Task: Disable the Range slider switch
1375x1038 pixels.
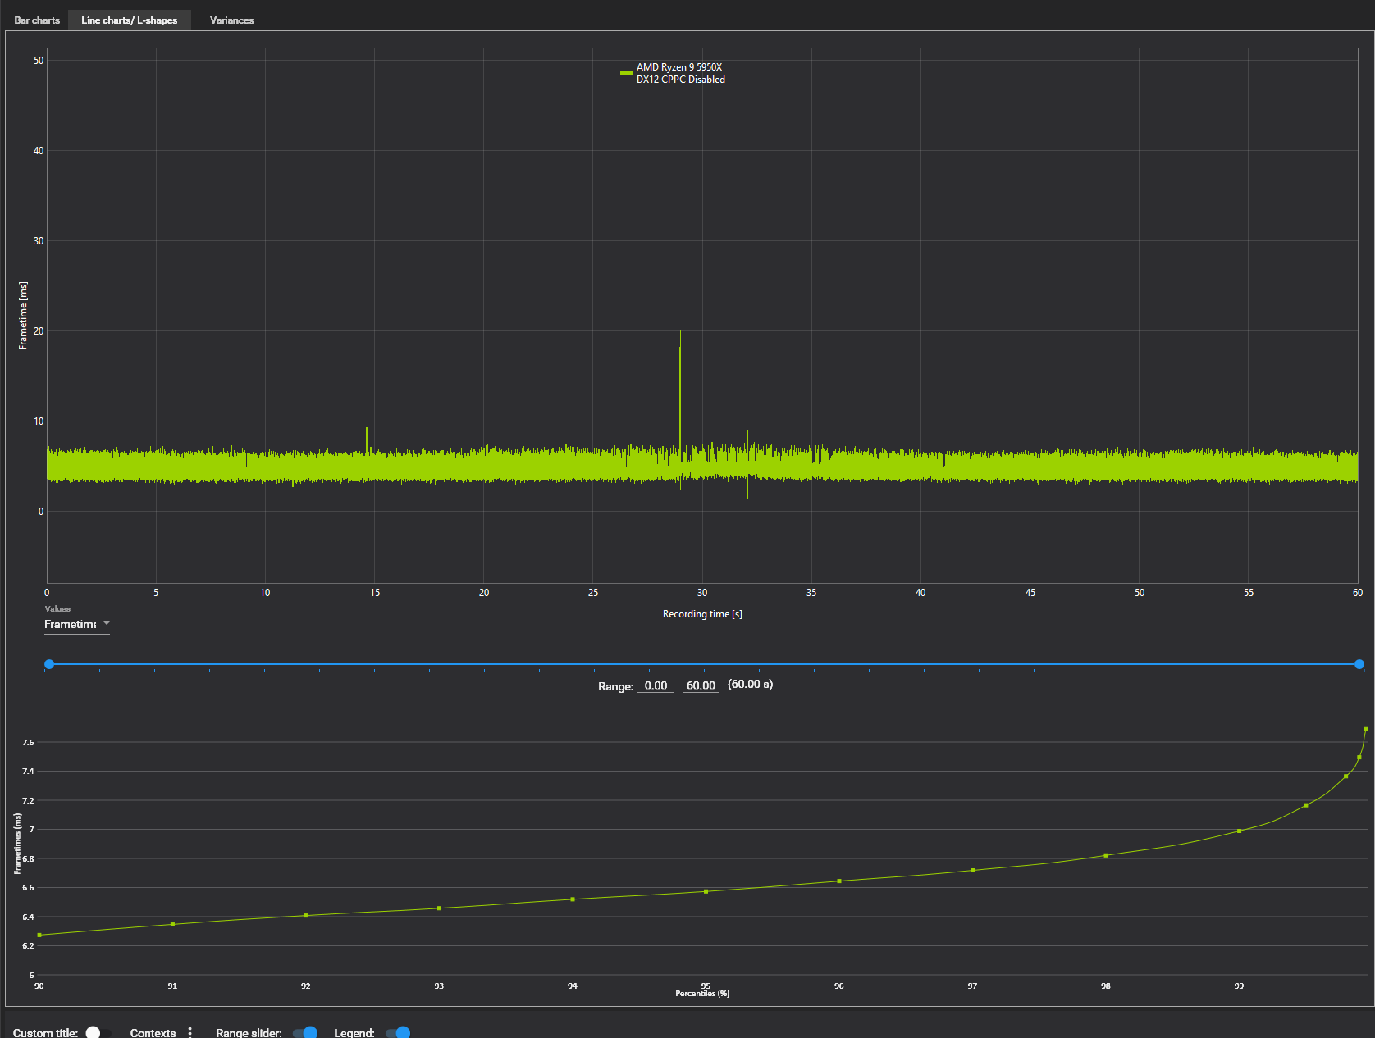Action: pyautogui.click(x=304, y=1032)
